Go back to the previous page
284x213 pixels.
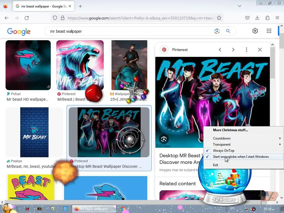(x=7, y=18)
